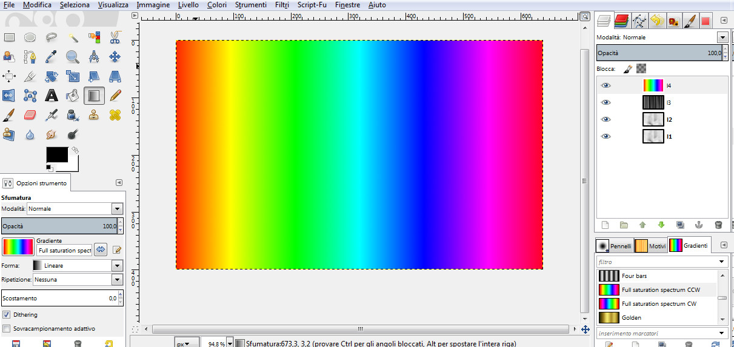Open the gradient filtro dropdown
Image resolution: width=734 pixels, height=347 pixels.
click(x=722, y=262)
